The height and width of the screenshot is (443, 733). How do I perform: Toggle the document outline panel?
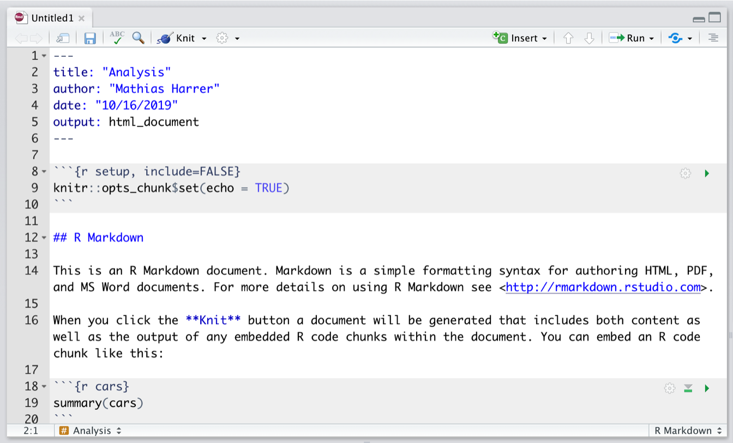(x=712, y=38)
